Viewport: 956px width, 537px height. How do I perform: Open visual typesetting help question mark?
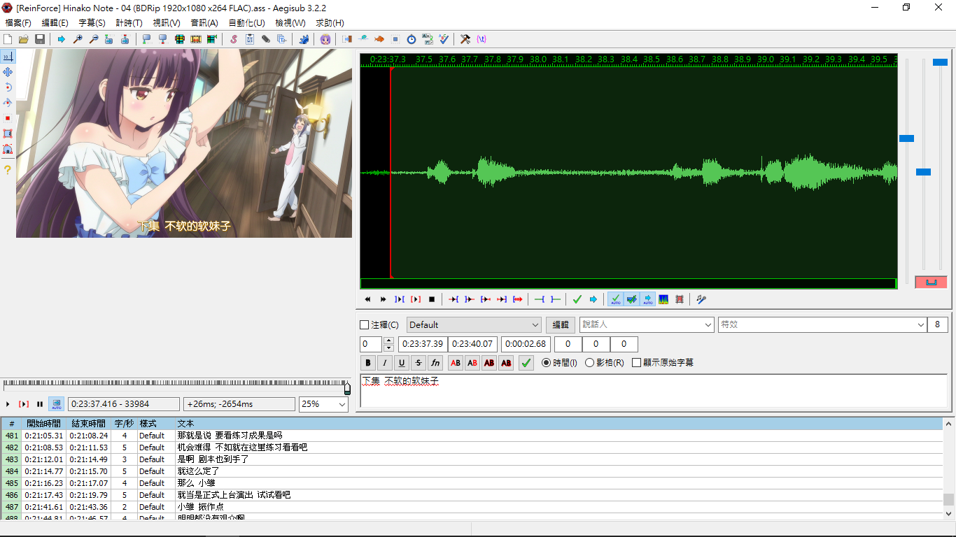(8, 170)
